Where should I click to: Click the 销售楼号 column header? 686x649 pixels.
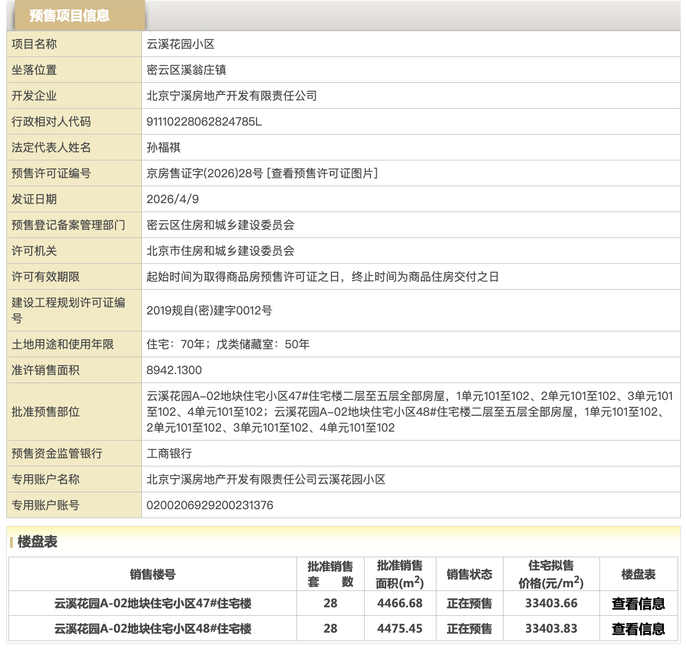pyautogui.click(x=153, y=575)
